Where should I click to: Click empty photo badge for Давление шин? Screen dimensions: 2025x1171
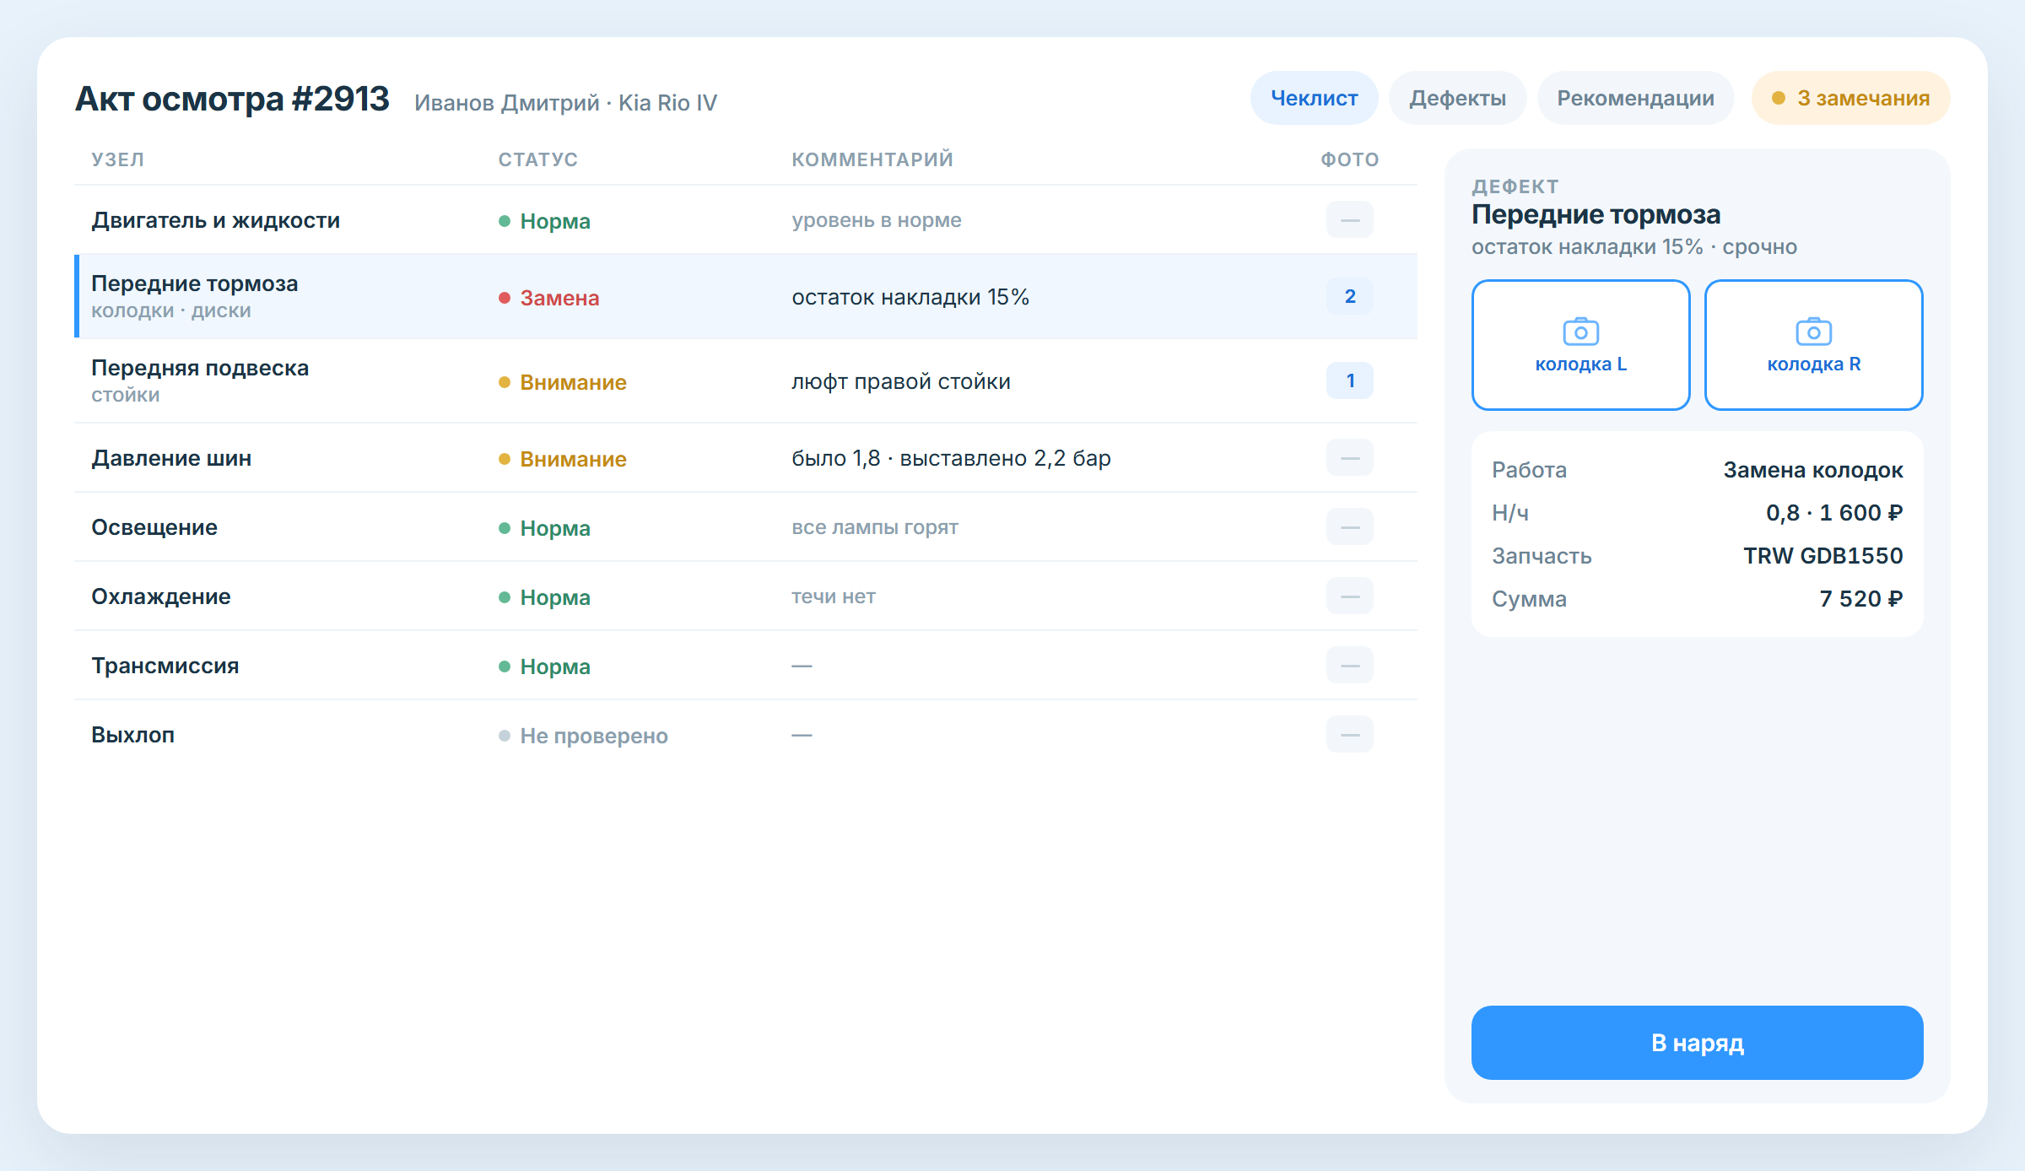1349,458
